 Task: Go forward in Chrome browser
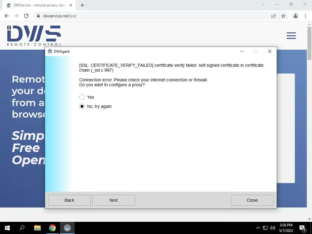16,16
